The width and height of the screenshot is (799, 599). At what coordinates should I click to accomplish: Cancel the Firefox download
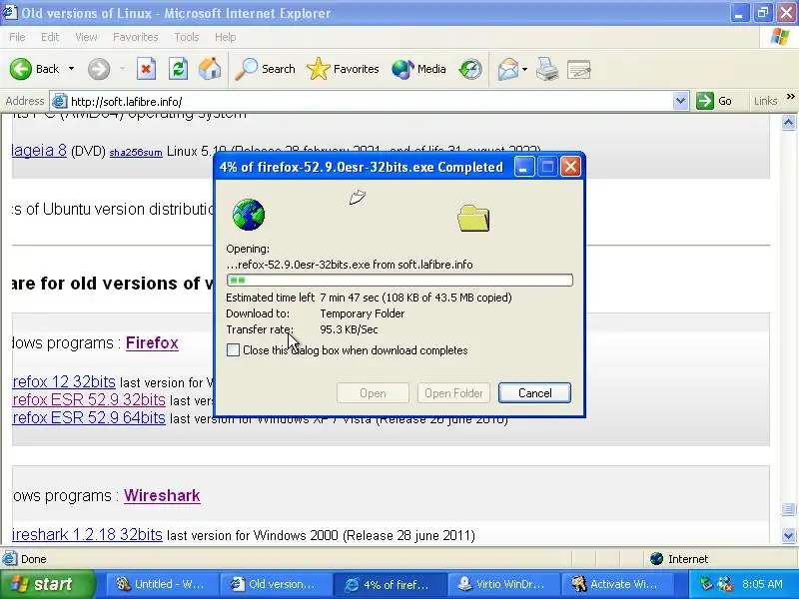pyautogui.click(x=534, y=392)
